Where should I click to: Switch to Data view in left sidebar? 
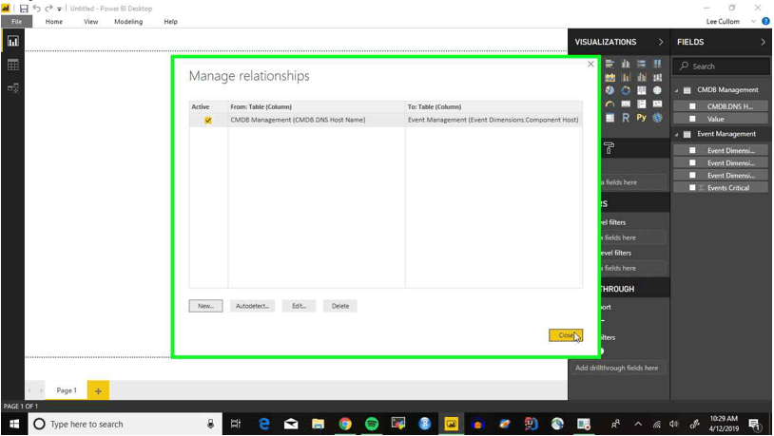click(x=12, y=65)
